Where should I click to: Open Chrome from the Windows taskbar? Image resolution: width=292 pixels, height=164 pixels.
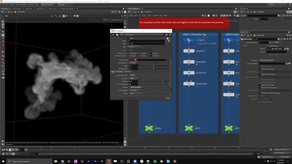click(x=63, y=161)
